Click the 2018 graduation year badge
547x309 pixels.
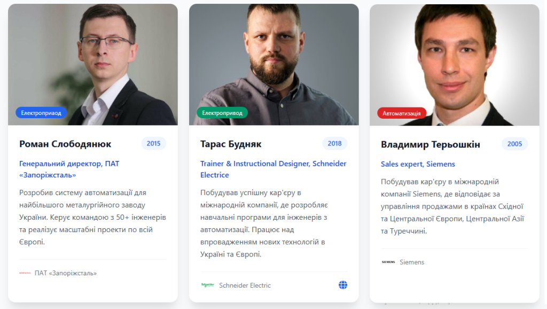(334, 143)
